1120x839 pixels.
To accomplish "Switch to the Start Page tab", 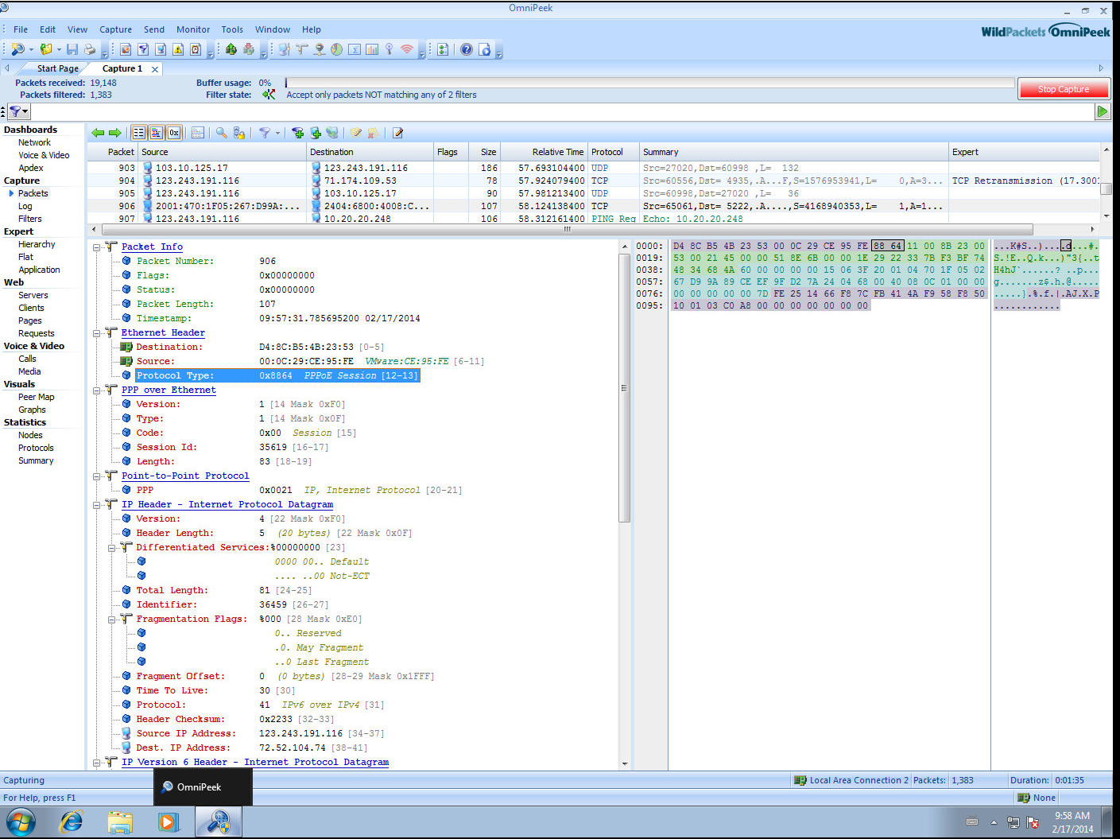I will [x=58, y=68].
